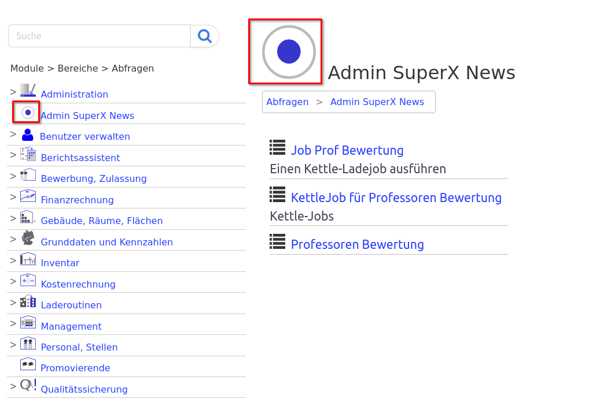Expand the Bewerbung, Zulassung node arrow
The width and height of the screenshot is (589, 399).
coord(13,176)
